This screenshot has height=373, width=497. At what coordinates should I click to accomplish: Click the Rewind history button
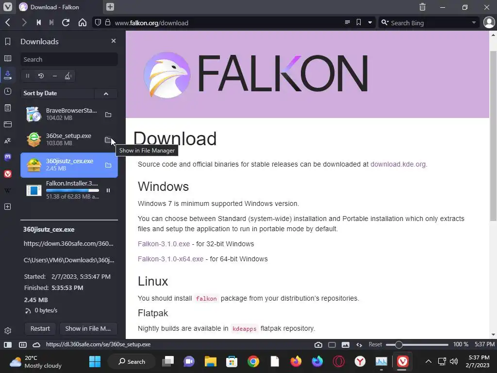pos(39,22)
